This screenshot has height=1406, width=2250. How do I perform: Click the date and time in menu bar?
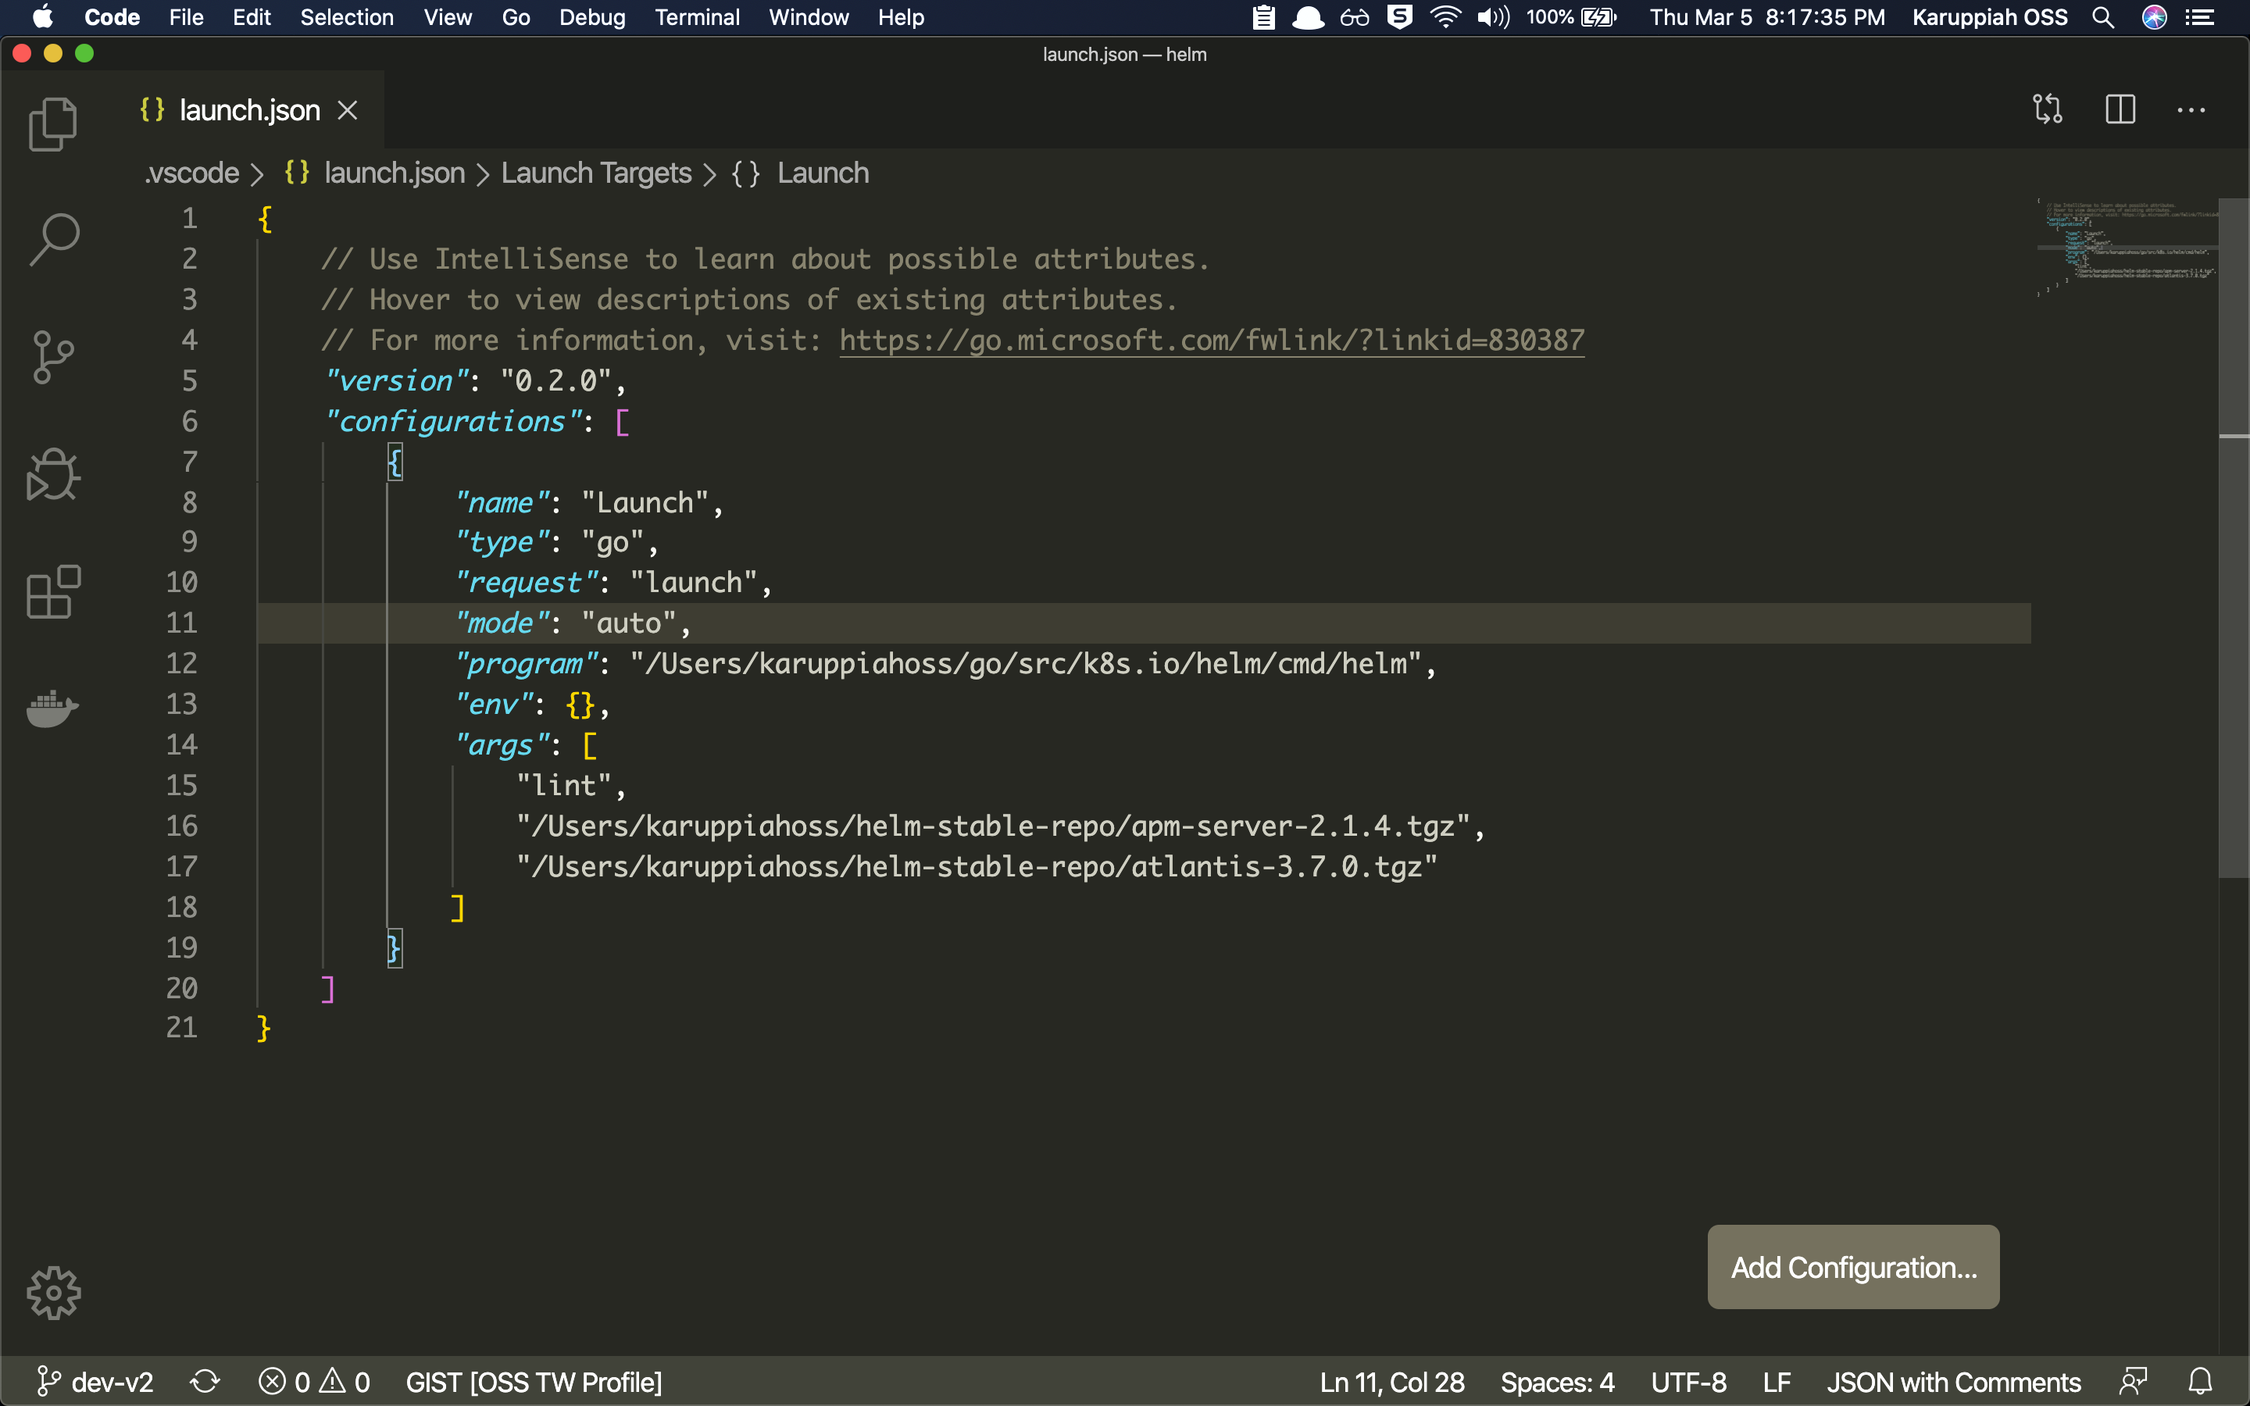pyautogui.click(x=1767, y=16)
